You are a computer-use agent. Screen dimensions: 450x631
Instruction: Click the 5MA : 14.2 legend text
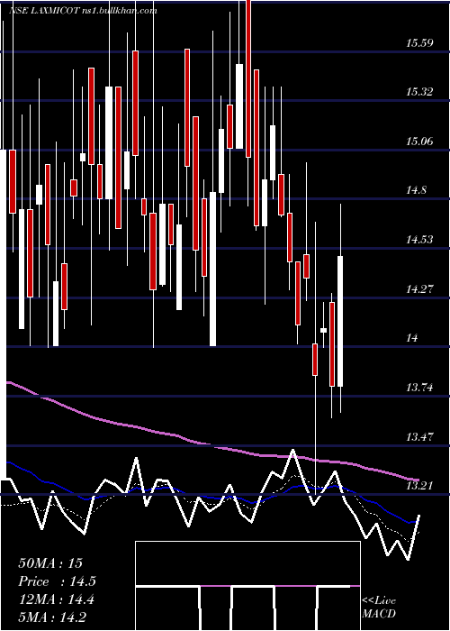(x=52, y=617)
